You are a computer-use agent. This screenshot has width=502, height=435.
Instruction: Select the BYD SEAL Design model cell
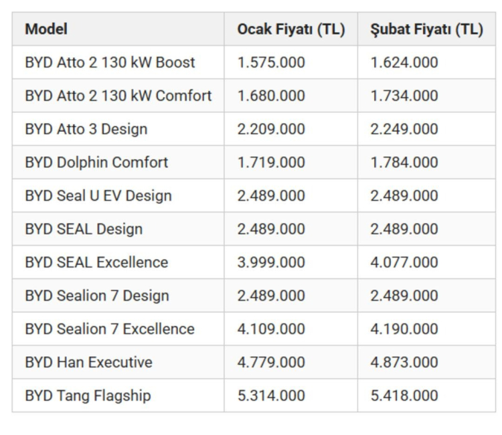(x=84, y=229)
